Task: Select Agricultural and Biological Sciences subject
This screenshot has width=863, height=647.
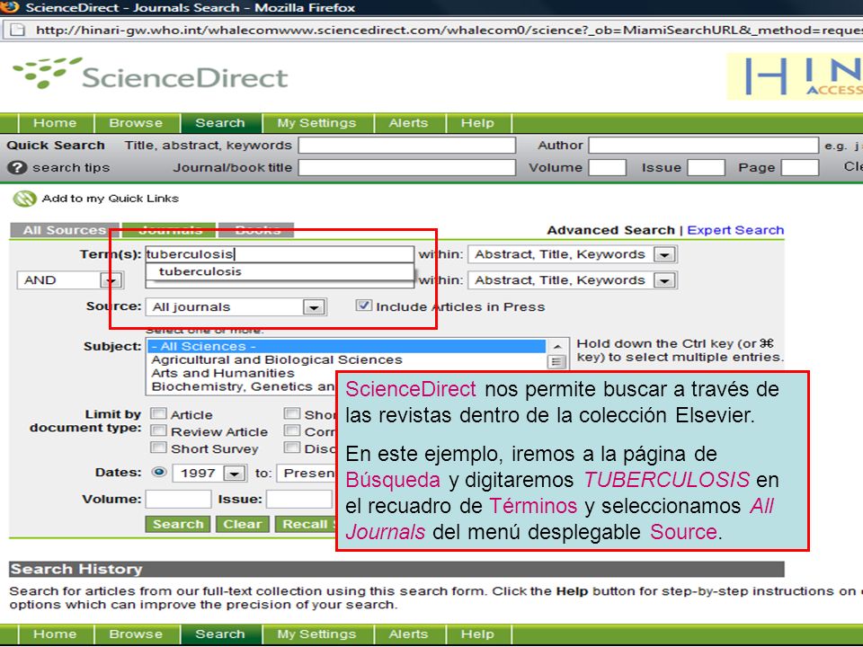Action: pyautogui.click(x=277, y=359)
